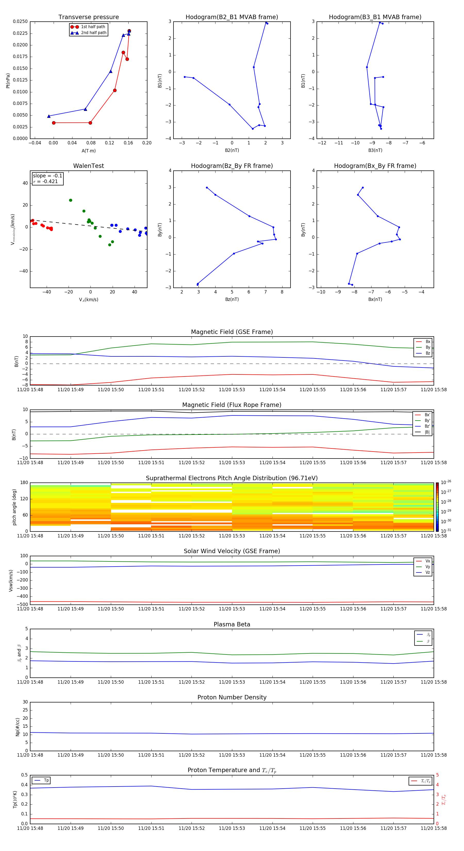Click the "Plasma Beta" plot title

point(232,624)
